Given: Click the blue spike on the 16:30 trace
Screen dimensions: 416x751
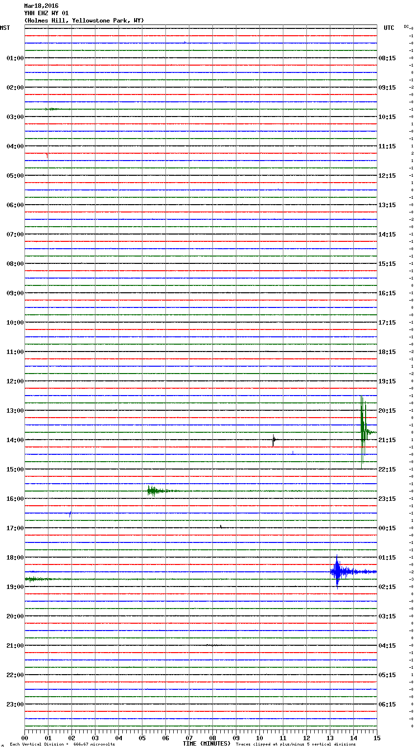Looking at the screenshot, I should 70,514.
